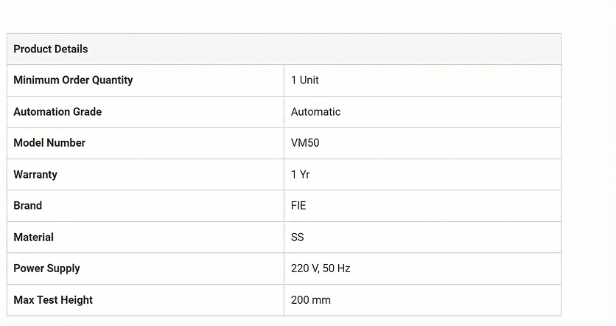
Task: Select the 1 Yr warranty value
Action: (301, 174)
